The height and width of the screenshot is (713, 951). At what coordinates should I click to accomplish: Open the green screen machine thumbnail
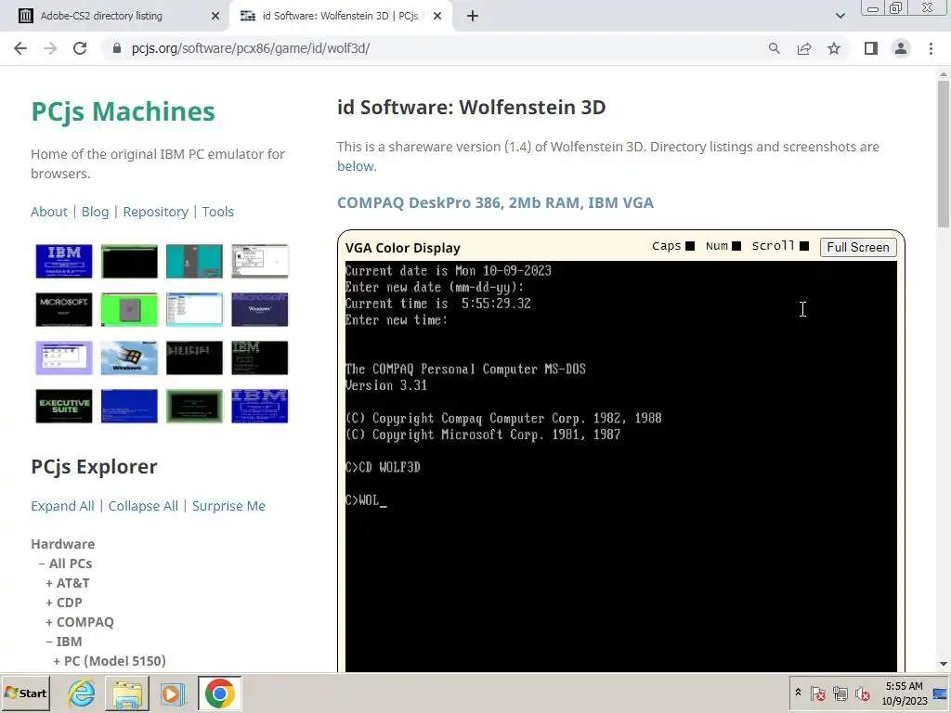pos(129,310)
